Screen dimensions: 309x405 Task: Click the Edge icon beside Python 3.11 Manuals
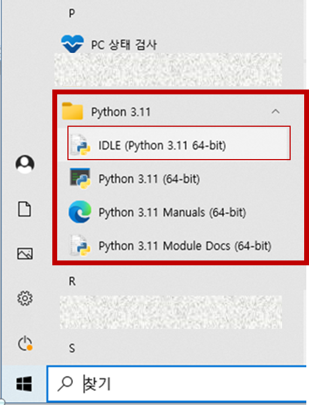pos(80,212)
